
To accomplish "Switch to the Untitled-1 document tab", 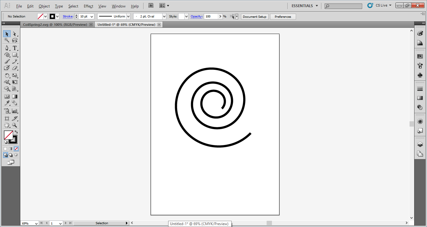I will tap(126, 25).
